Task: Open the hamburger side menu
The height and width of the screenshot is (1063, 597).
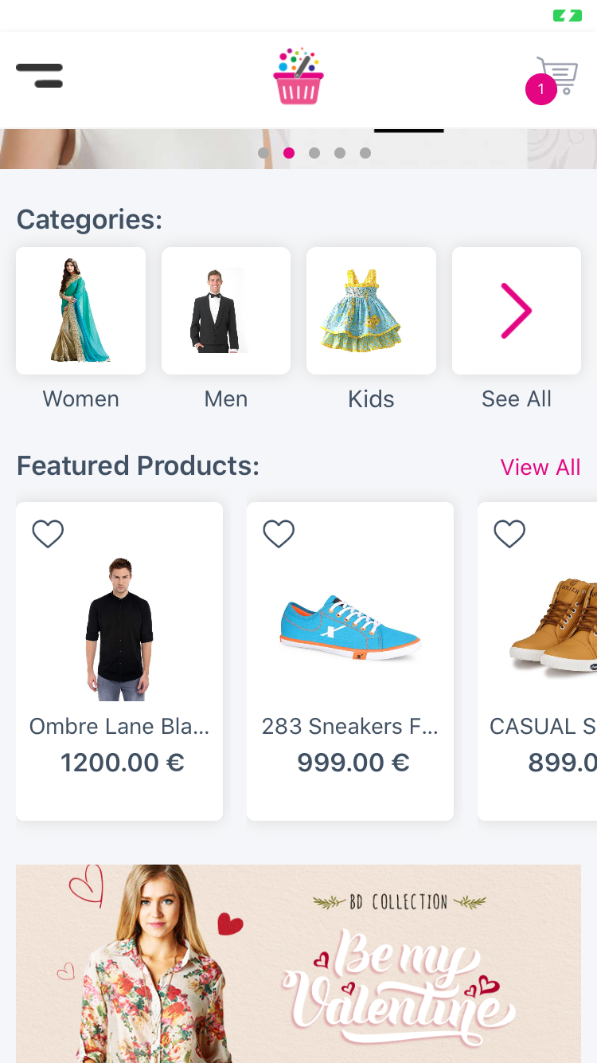Action: 40,76
